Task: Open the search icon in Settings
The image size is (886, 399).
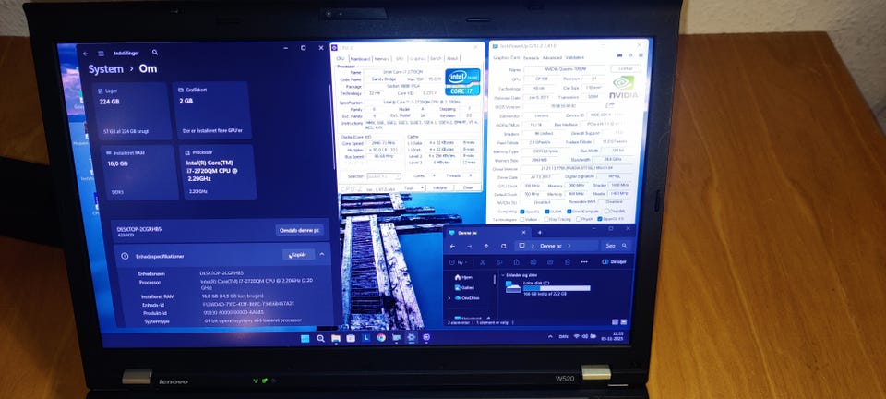Action: point(155,53)
